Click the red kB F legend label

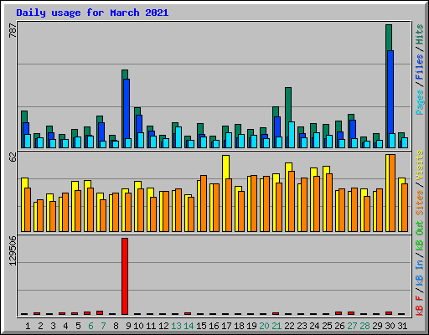pyautogui.click(x=420, y=306)
